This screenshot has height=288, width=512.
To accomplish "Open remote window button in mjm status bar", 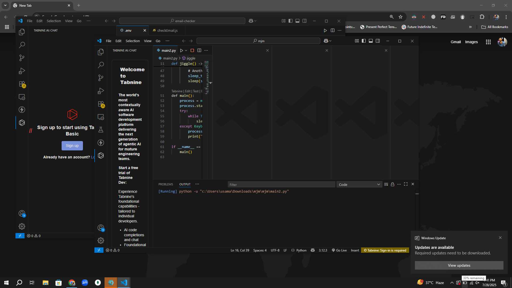I will (x=99, y=250).
